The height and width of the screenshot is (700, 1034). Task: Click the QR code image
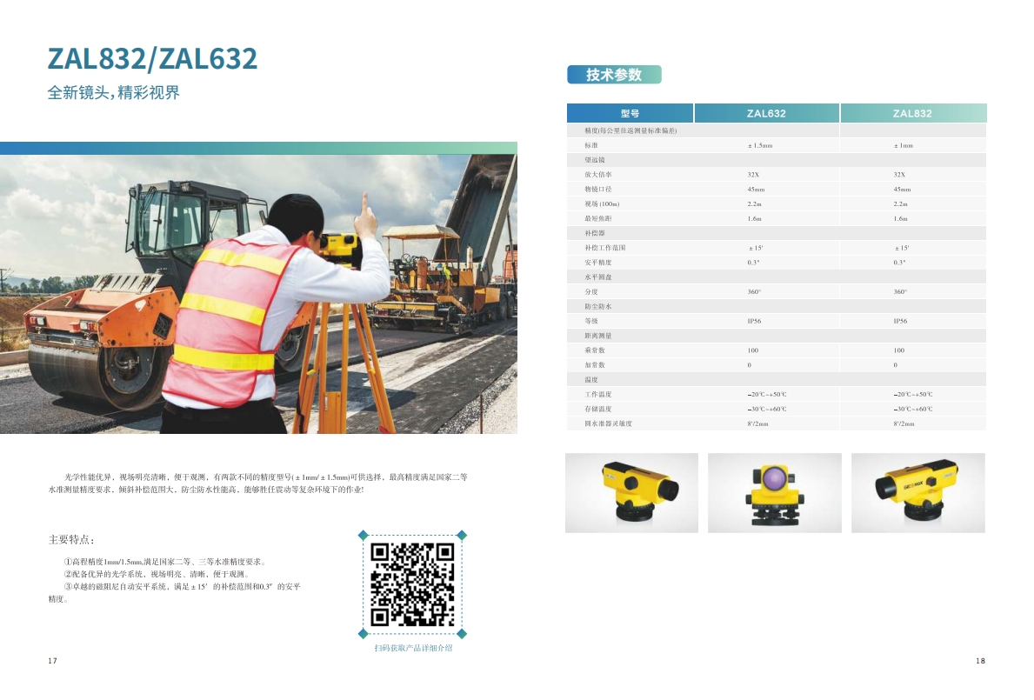pyautogui.click(x=412, y=584)
